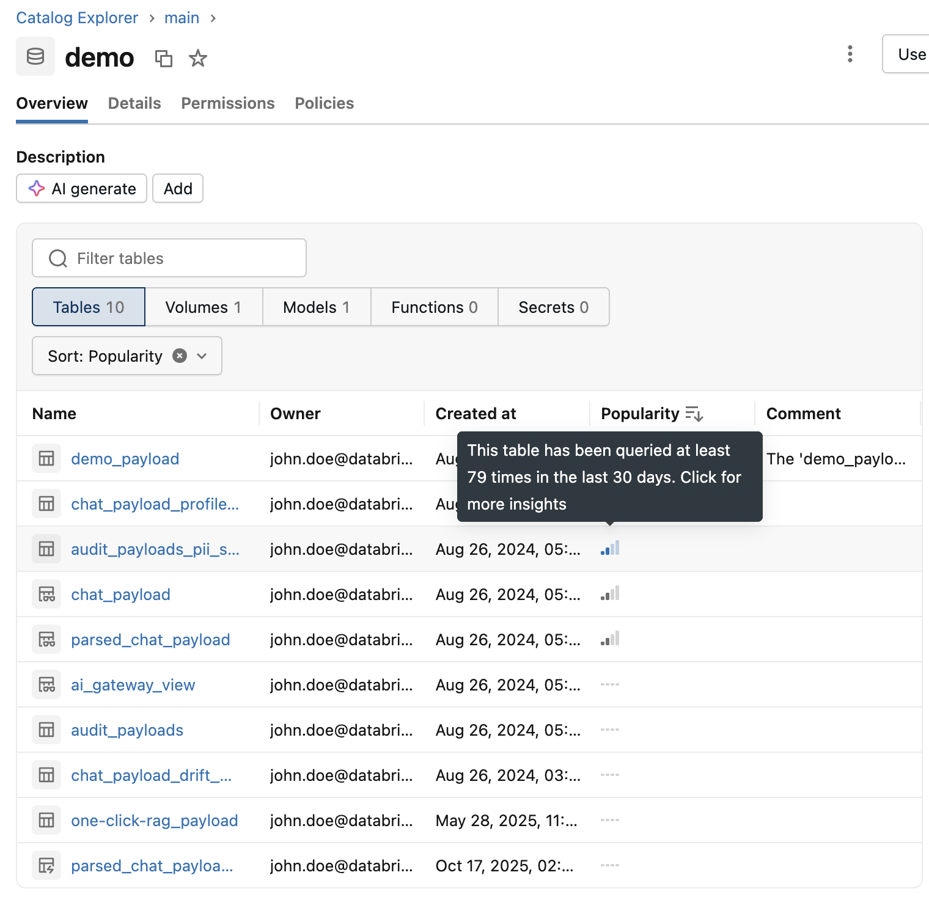Select the Functions 0 segment
This screenshot has height=897, width=929.
pyautogui.click(x=435, y=307)
